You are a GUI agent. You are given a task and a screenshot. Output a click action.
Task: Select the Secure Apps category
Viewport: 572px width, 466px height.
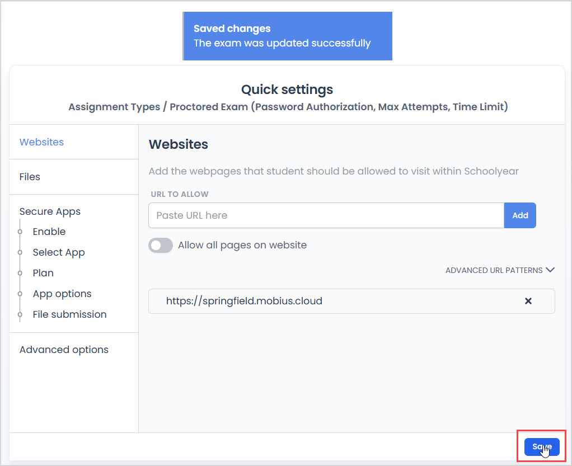[x=50, y=211]
